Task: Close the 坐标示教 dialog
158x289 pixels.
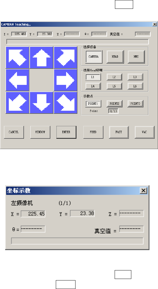Action: click(143, 190)
